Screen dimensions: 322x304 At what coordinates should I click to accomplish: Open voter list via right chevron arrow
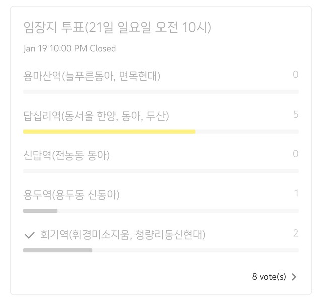pyautogui.click(x=294, y=277)
